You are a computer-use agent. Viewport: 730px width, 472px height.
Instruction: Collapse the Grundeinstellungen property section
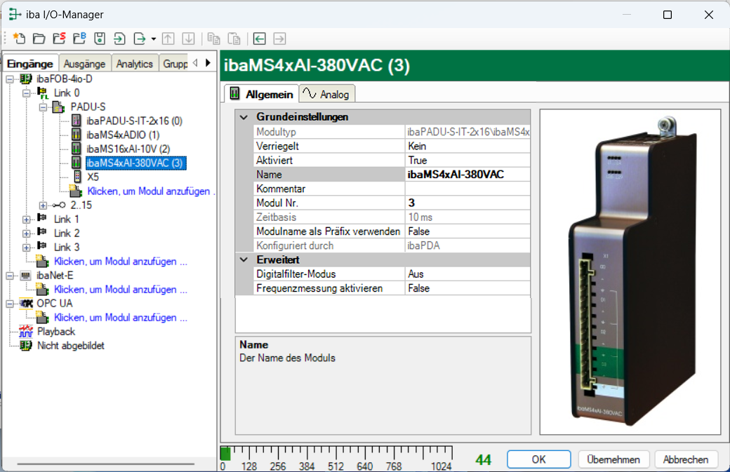tap(244, 117)
